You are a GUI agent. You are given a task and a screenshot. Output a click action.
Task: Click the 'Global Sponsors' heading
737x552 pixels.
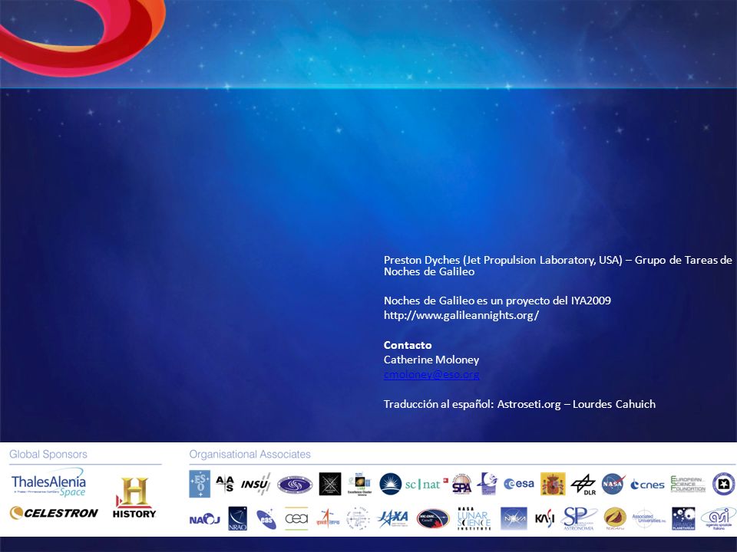(48, 455)
